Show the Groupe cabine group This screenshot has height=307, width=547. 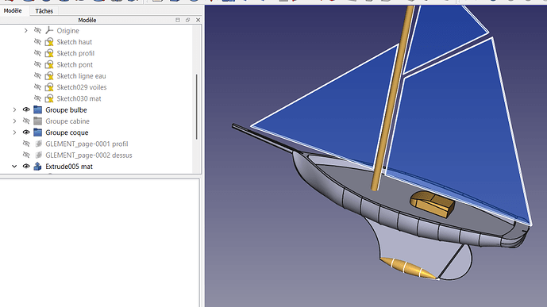tap(26, 121)
